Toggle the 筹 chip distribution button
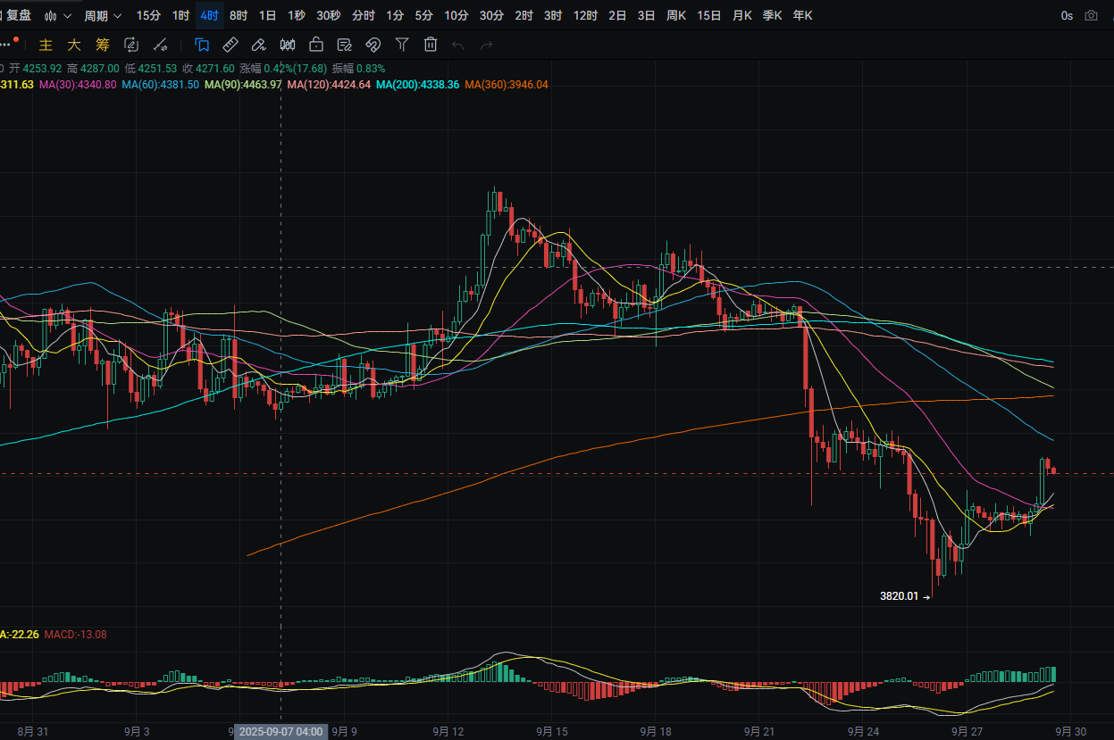 point(102,45)
